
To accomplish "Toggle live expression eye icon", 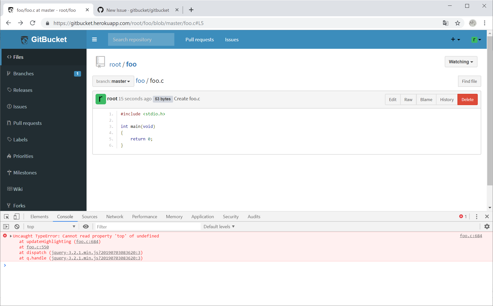I will pyautogui.click(x=86, y=227).
